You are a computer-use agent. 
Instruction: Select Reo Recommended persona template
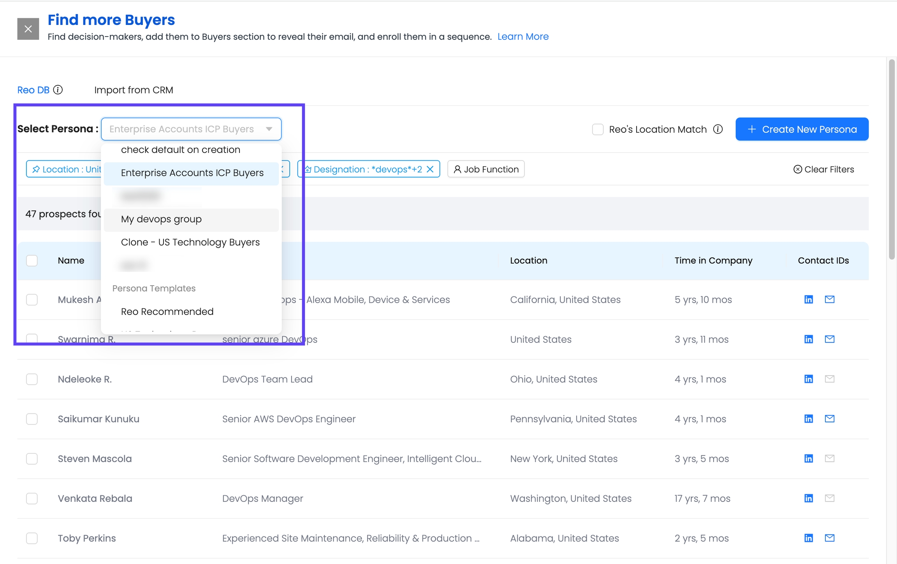[x=167, y=311]
